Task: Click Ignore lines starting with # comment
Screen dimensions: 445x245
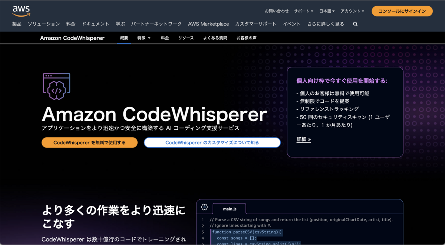Action: (x=240, y=226)
